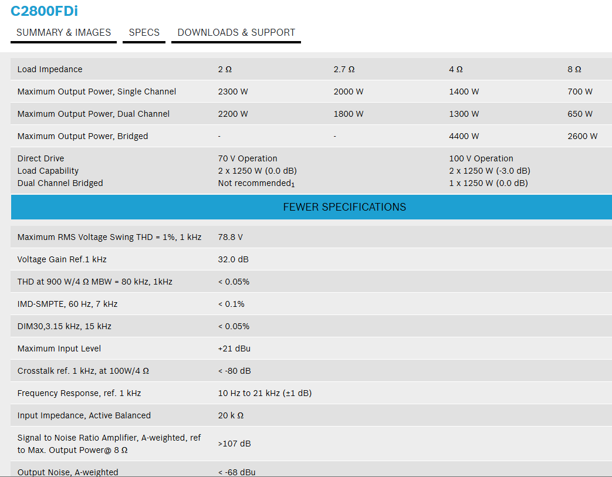Screen dimensions: 612x477
Task: Select DIM30, 3.15 kHz, 15 kHz label
Action: 65,326
